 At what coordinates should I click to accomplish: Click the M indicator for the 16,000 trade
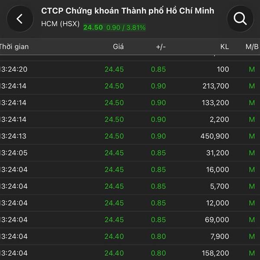(x=252, y=169)
